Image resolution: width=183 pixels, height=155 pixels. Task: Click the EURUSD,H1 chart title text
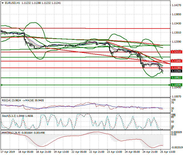coord(12,3)
